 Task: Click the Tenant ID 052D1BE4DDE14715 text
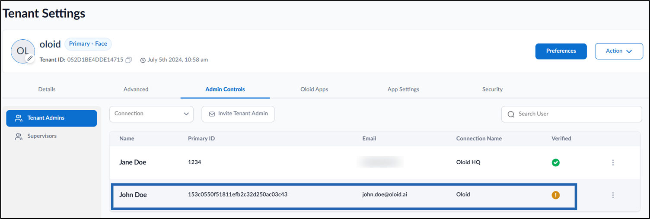(x=95, y=60)
